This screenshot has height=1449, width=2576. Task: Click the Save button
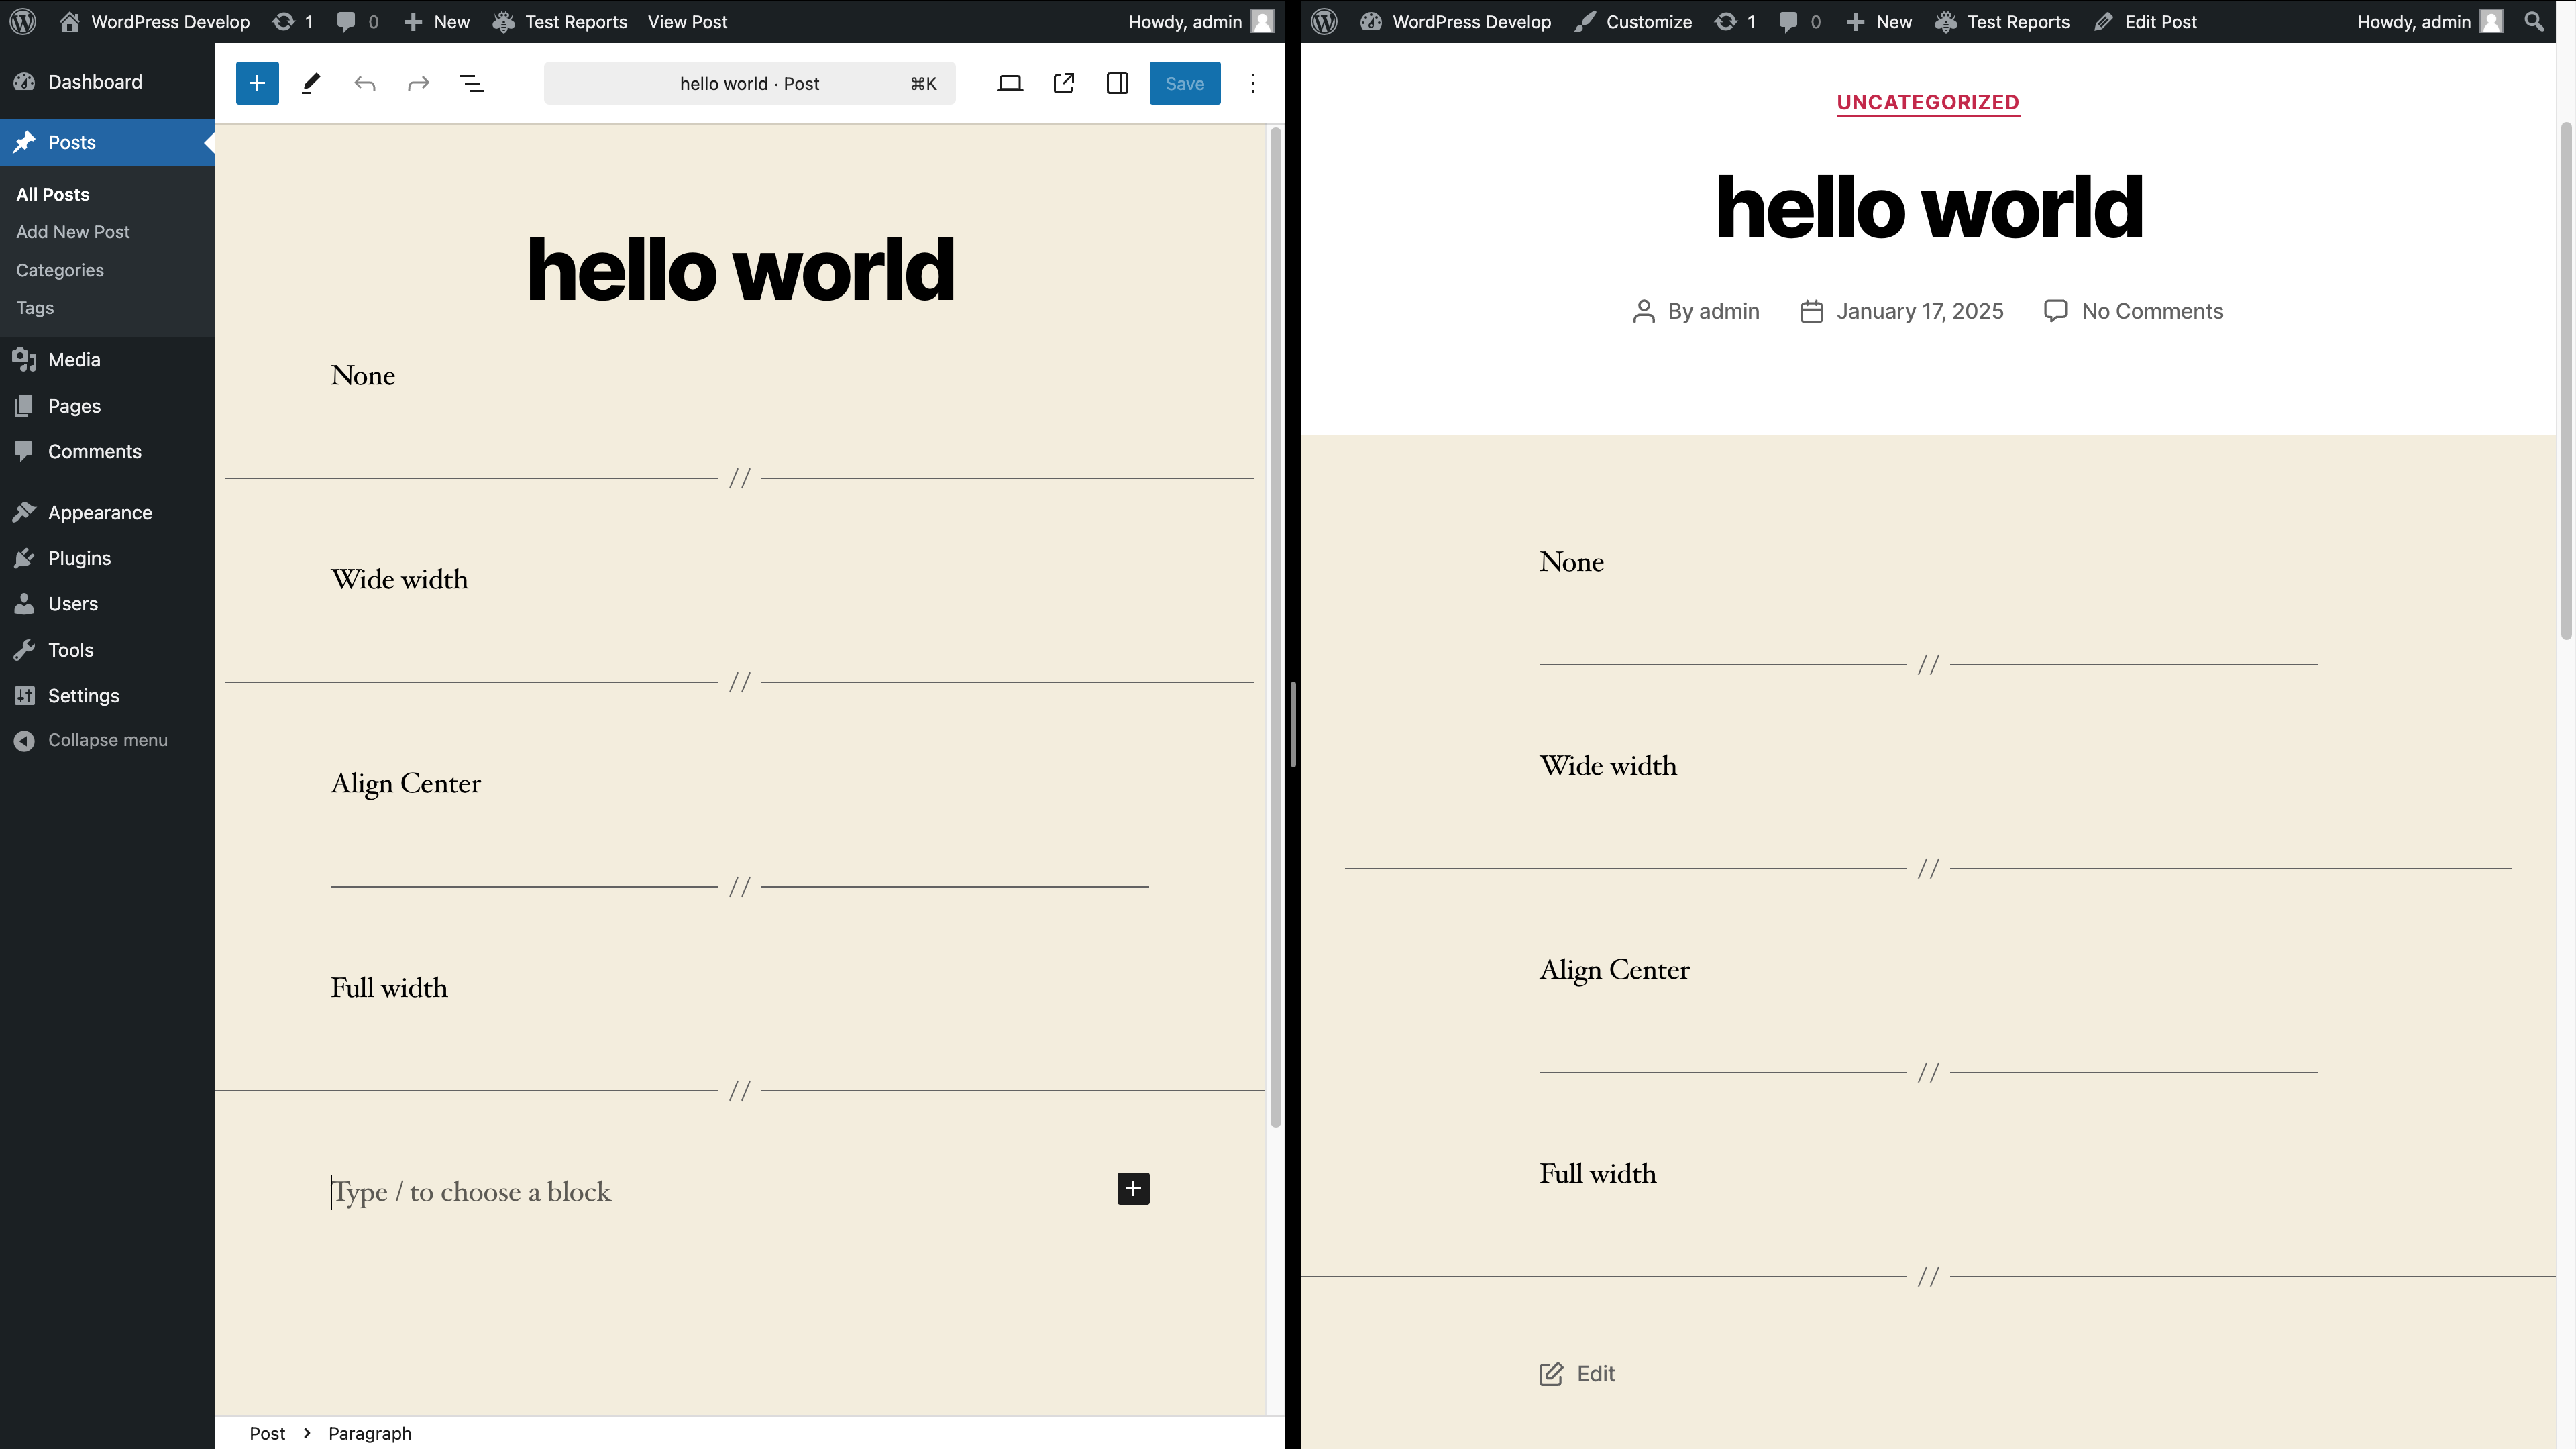coord(1184,83)
